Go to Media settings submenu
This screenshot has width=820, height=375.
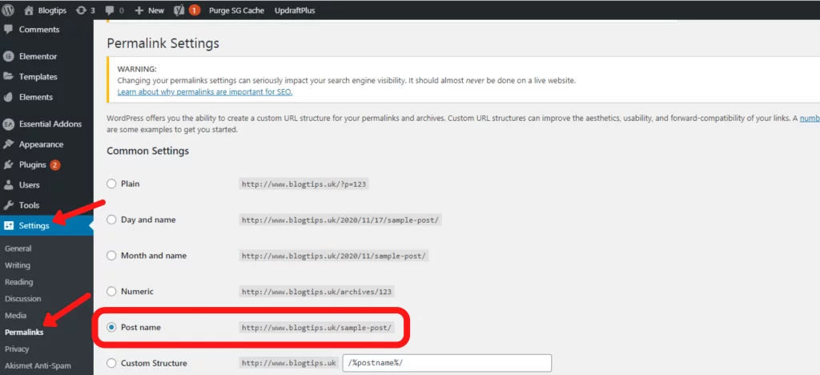(15, 316)
